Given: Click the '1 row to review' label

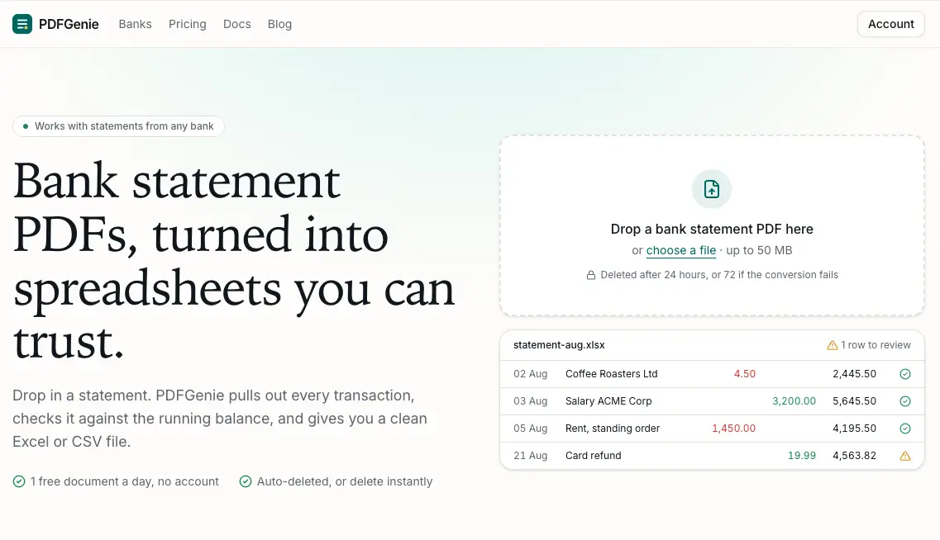Looking at the screenshot, I should (x=876, y=345).
